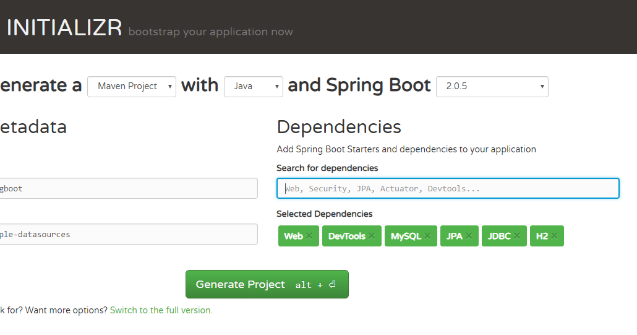This screenshot has height=335, width=637.
Task: Remove the H2 dependency using its X
Action: click(554, 236)
